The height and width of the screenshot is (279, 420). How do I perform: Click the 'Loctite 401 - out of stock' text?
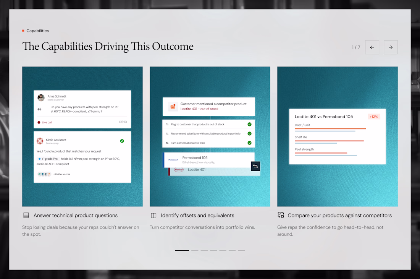(199, 109)
